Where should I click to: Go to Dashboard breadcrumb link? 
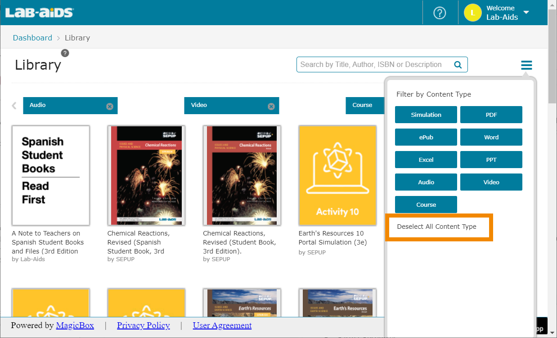point(32,38)
